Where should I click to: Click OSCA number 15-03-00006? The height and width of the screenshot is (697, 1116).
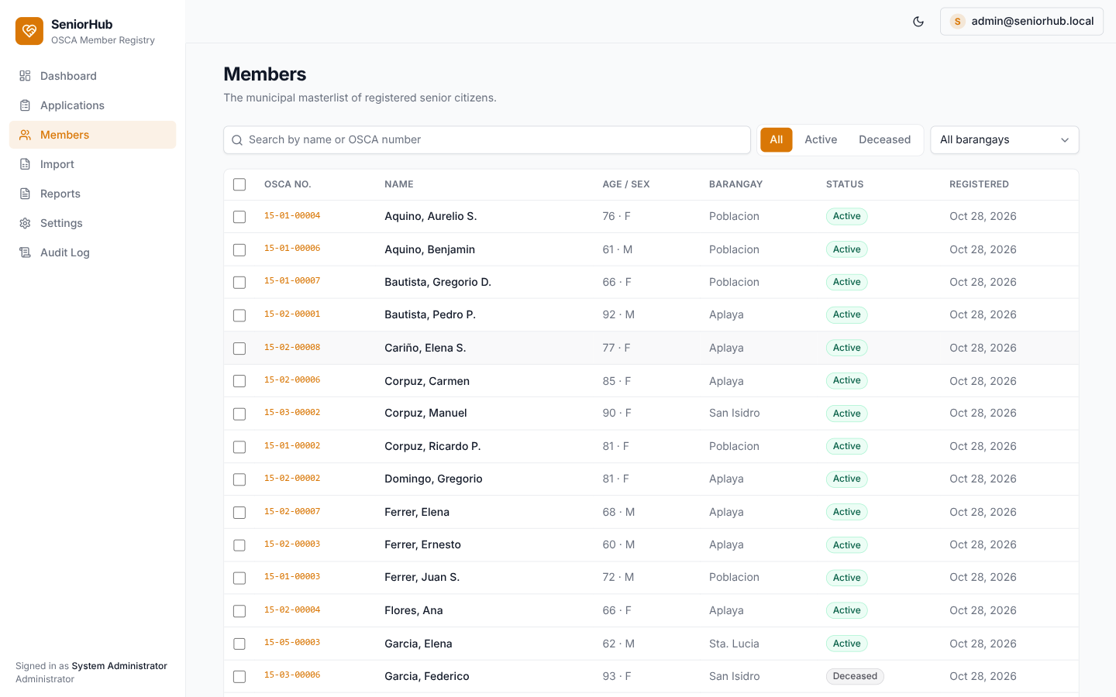tap(292, 675)
